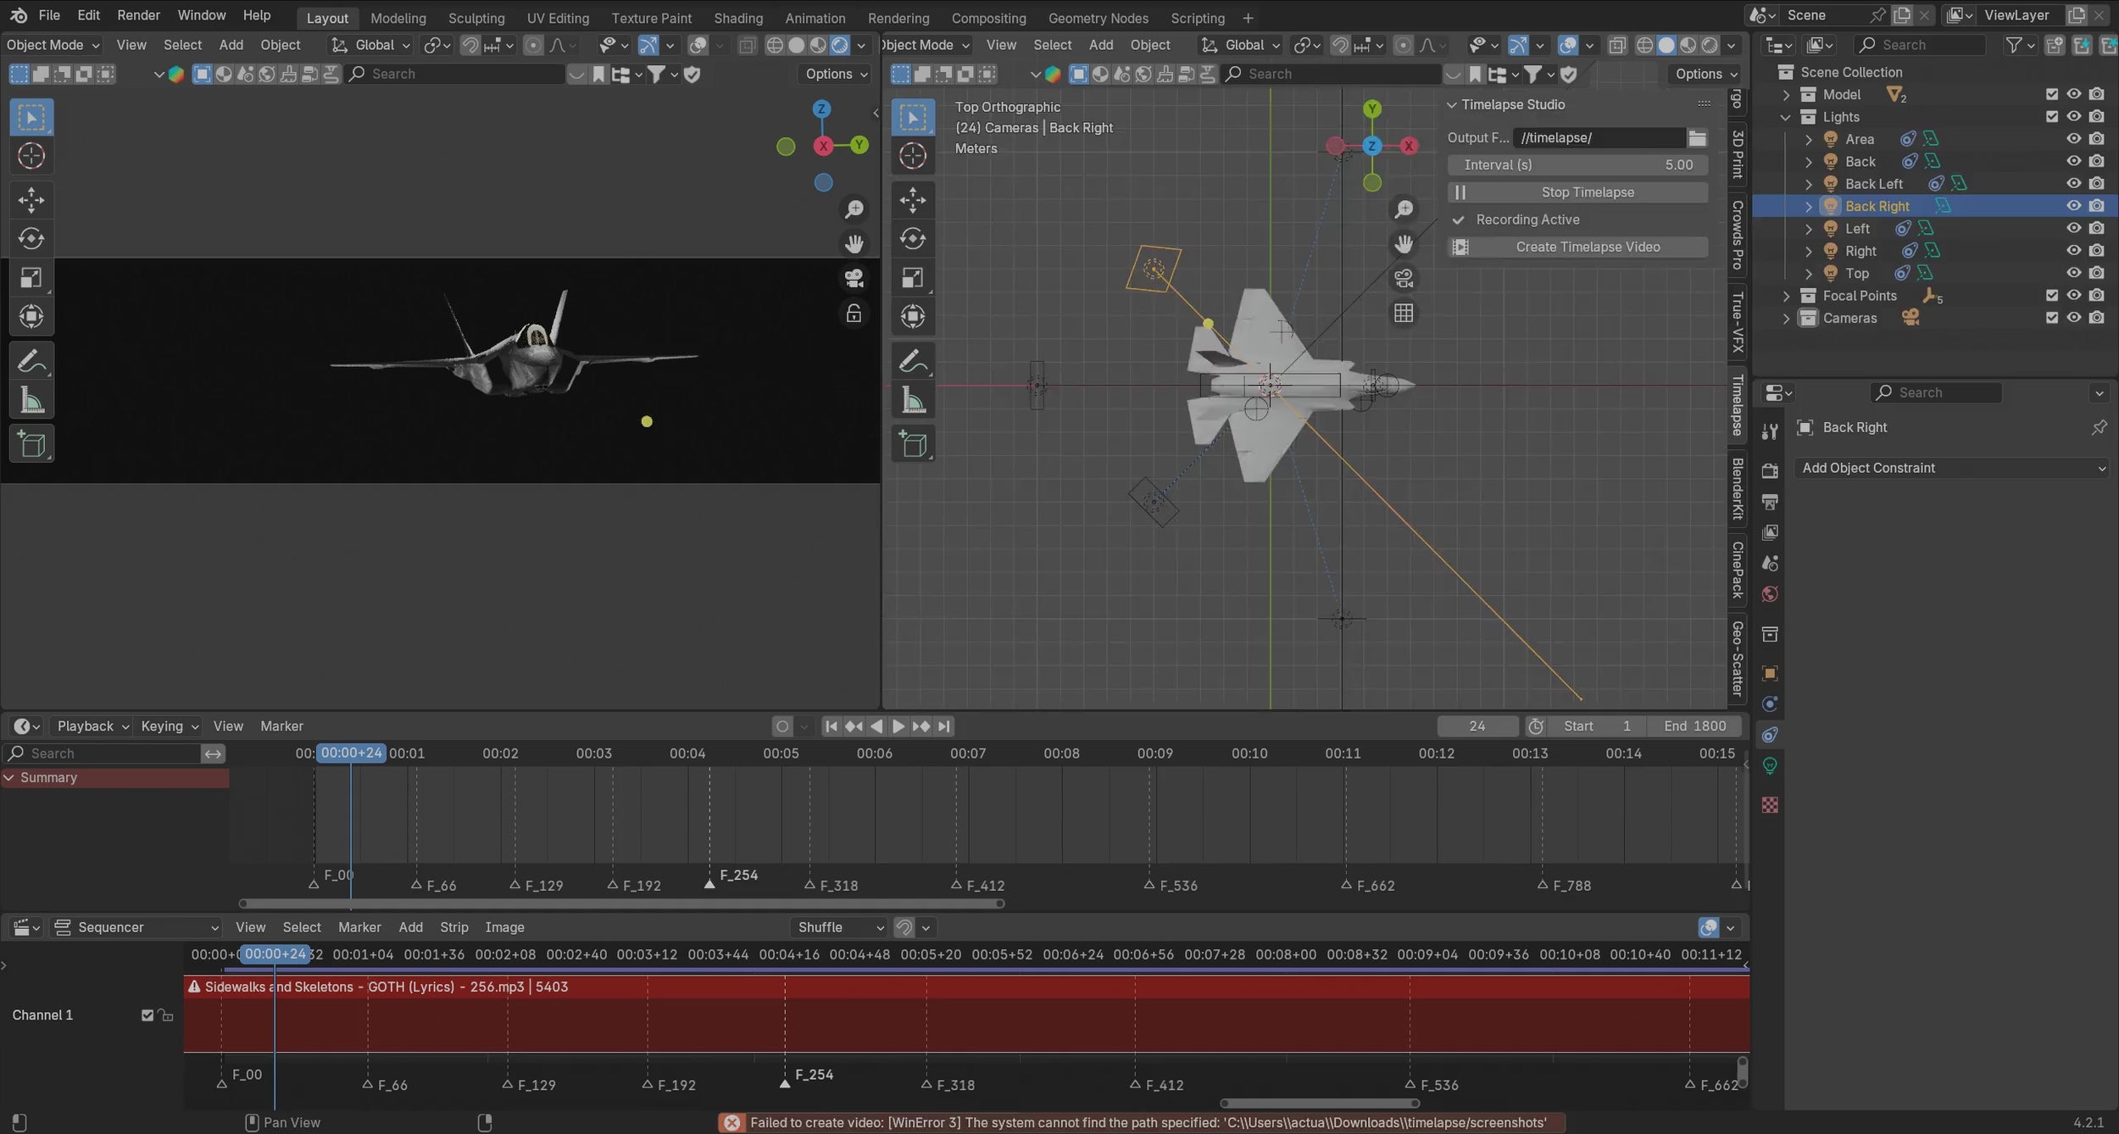Toggle camera view icon in right viewport
2119x1134 pixels.
point(1404,279)
